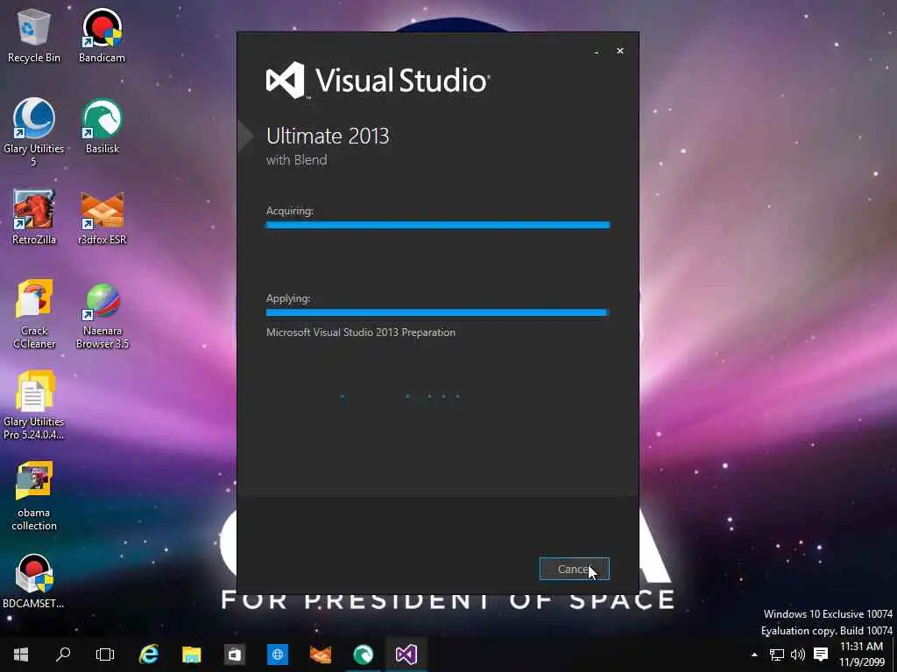Select the Bandicam desktop shortcut

[x=102, y=36]
